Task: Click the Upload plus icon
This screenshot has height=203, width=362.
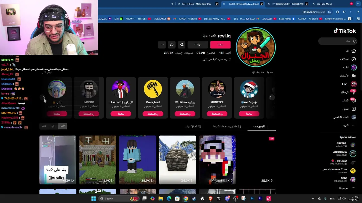Action: tap(354, 109)
